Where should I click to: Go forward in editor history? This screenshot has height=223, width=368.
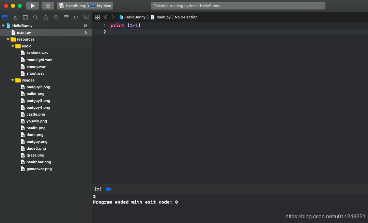[113, 17]
